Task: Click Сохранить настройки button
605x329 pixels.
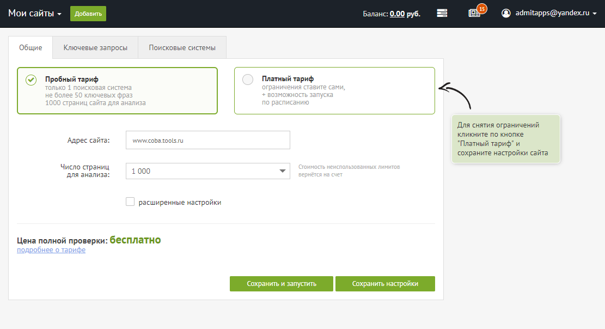Action: tap(385, 284)
